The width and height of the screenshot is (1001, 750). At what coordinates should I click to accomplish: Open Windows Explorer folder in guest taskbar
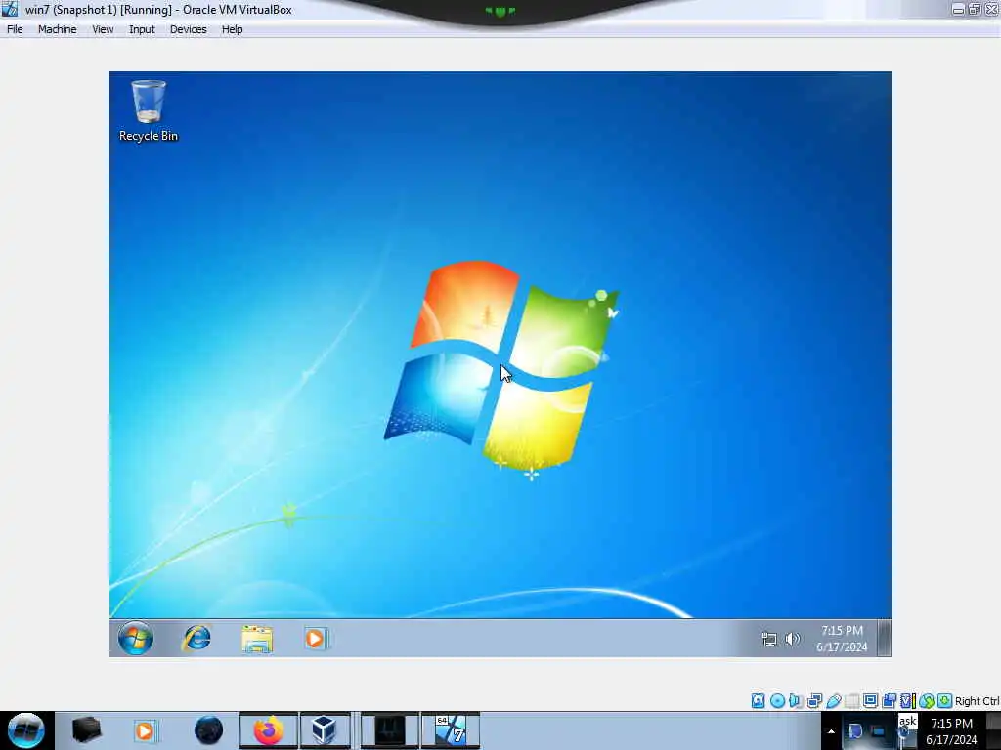(257, 639)
